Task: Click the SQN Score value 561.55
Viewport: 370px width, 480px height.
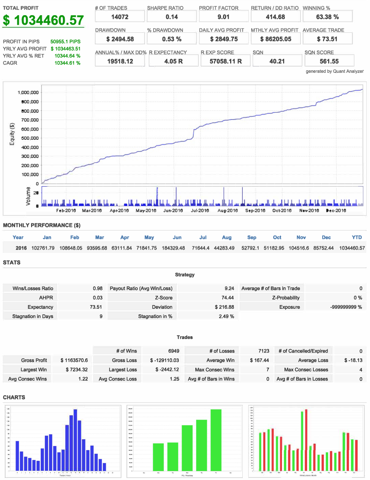Action: pyautogui.click(x=329, y=61)
